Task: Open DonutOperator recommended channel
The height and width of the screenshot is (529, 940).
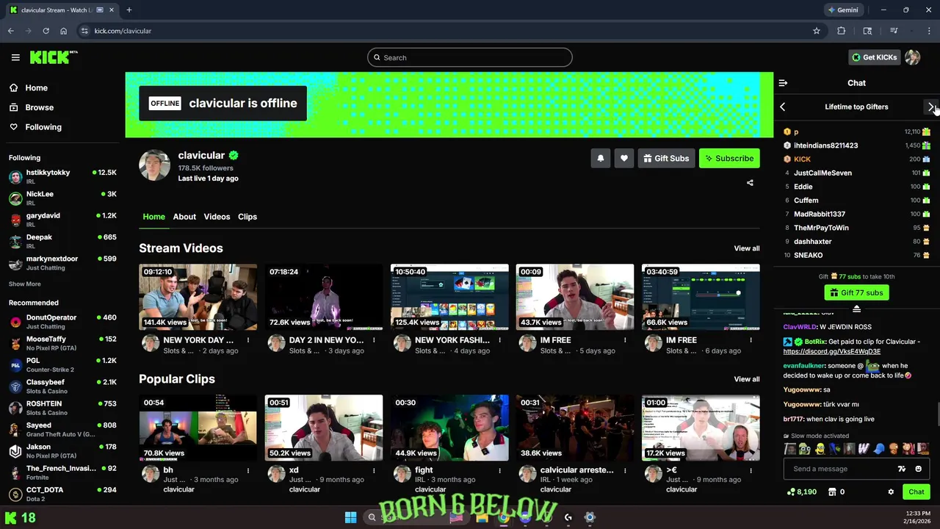Action: point(62,321)
